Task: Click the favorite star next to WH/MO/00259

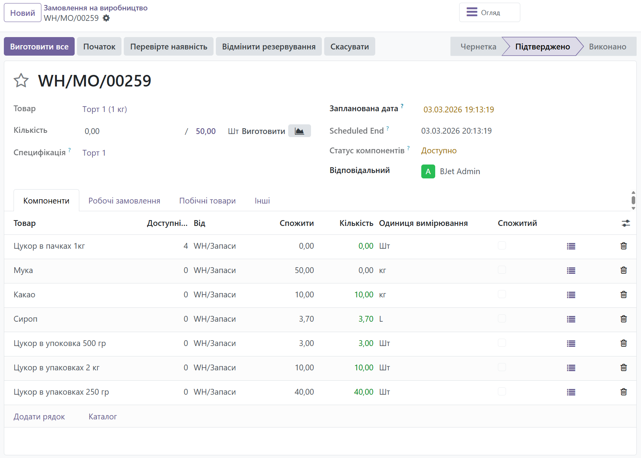Action: 21,81
